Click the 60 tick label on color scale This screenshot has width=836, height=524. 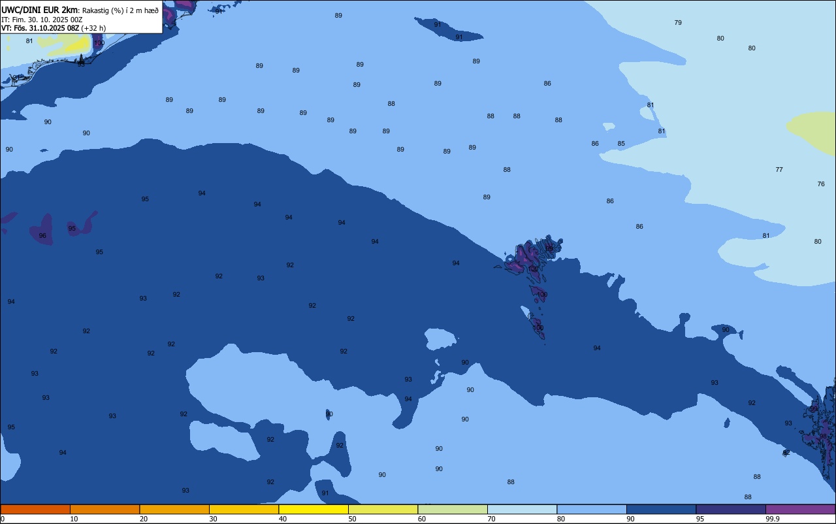pos(422,519)
